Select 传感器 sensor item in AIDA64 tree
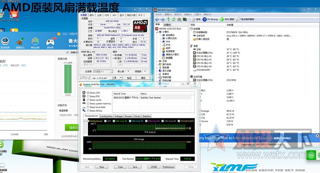 pos(167,58)
